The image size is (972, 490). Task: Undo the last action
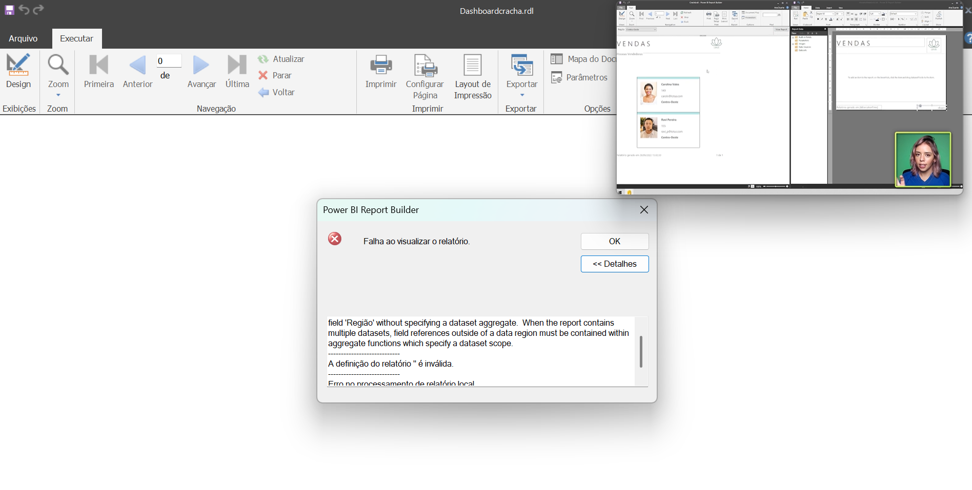coord(24,10)
